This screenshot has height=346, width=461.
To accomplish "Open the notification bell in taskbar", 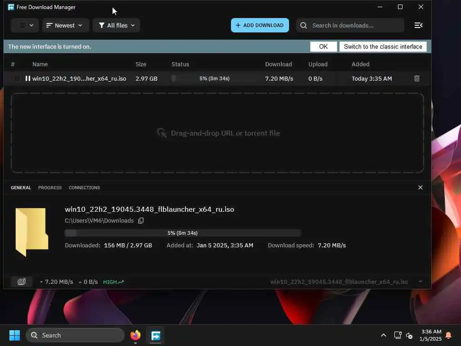I will tap(448, 335).
